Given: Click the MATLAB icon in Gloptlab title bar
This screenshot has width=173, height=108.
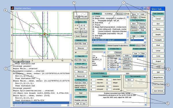Looking at the screenshot, I should [x=12, y=8].
